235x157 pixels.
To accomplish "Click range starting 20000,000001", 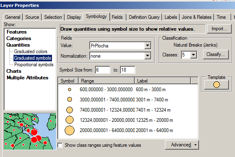I will click(x=107, y=130).
